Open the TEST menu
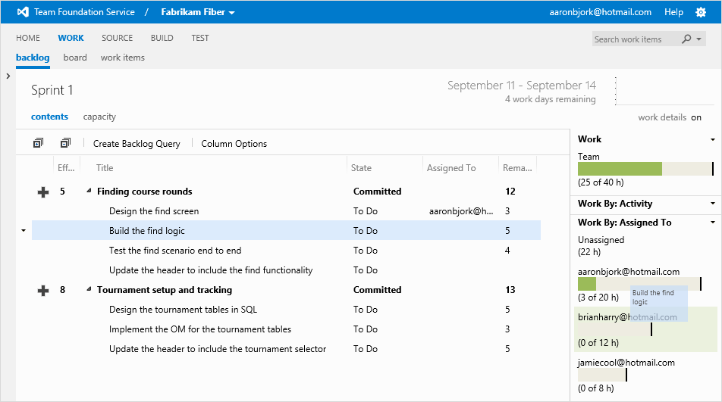 200,38
